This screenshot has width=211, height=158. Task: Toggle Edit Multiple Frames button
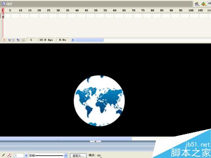tap(18, 40)
